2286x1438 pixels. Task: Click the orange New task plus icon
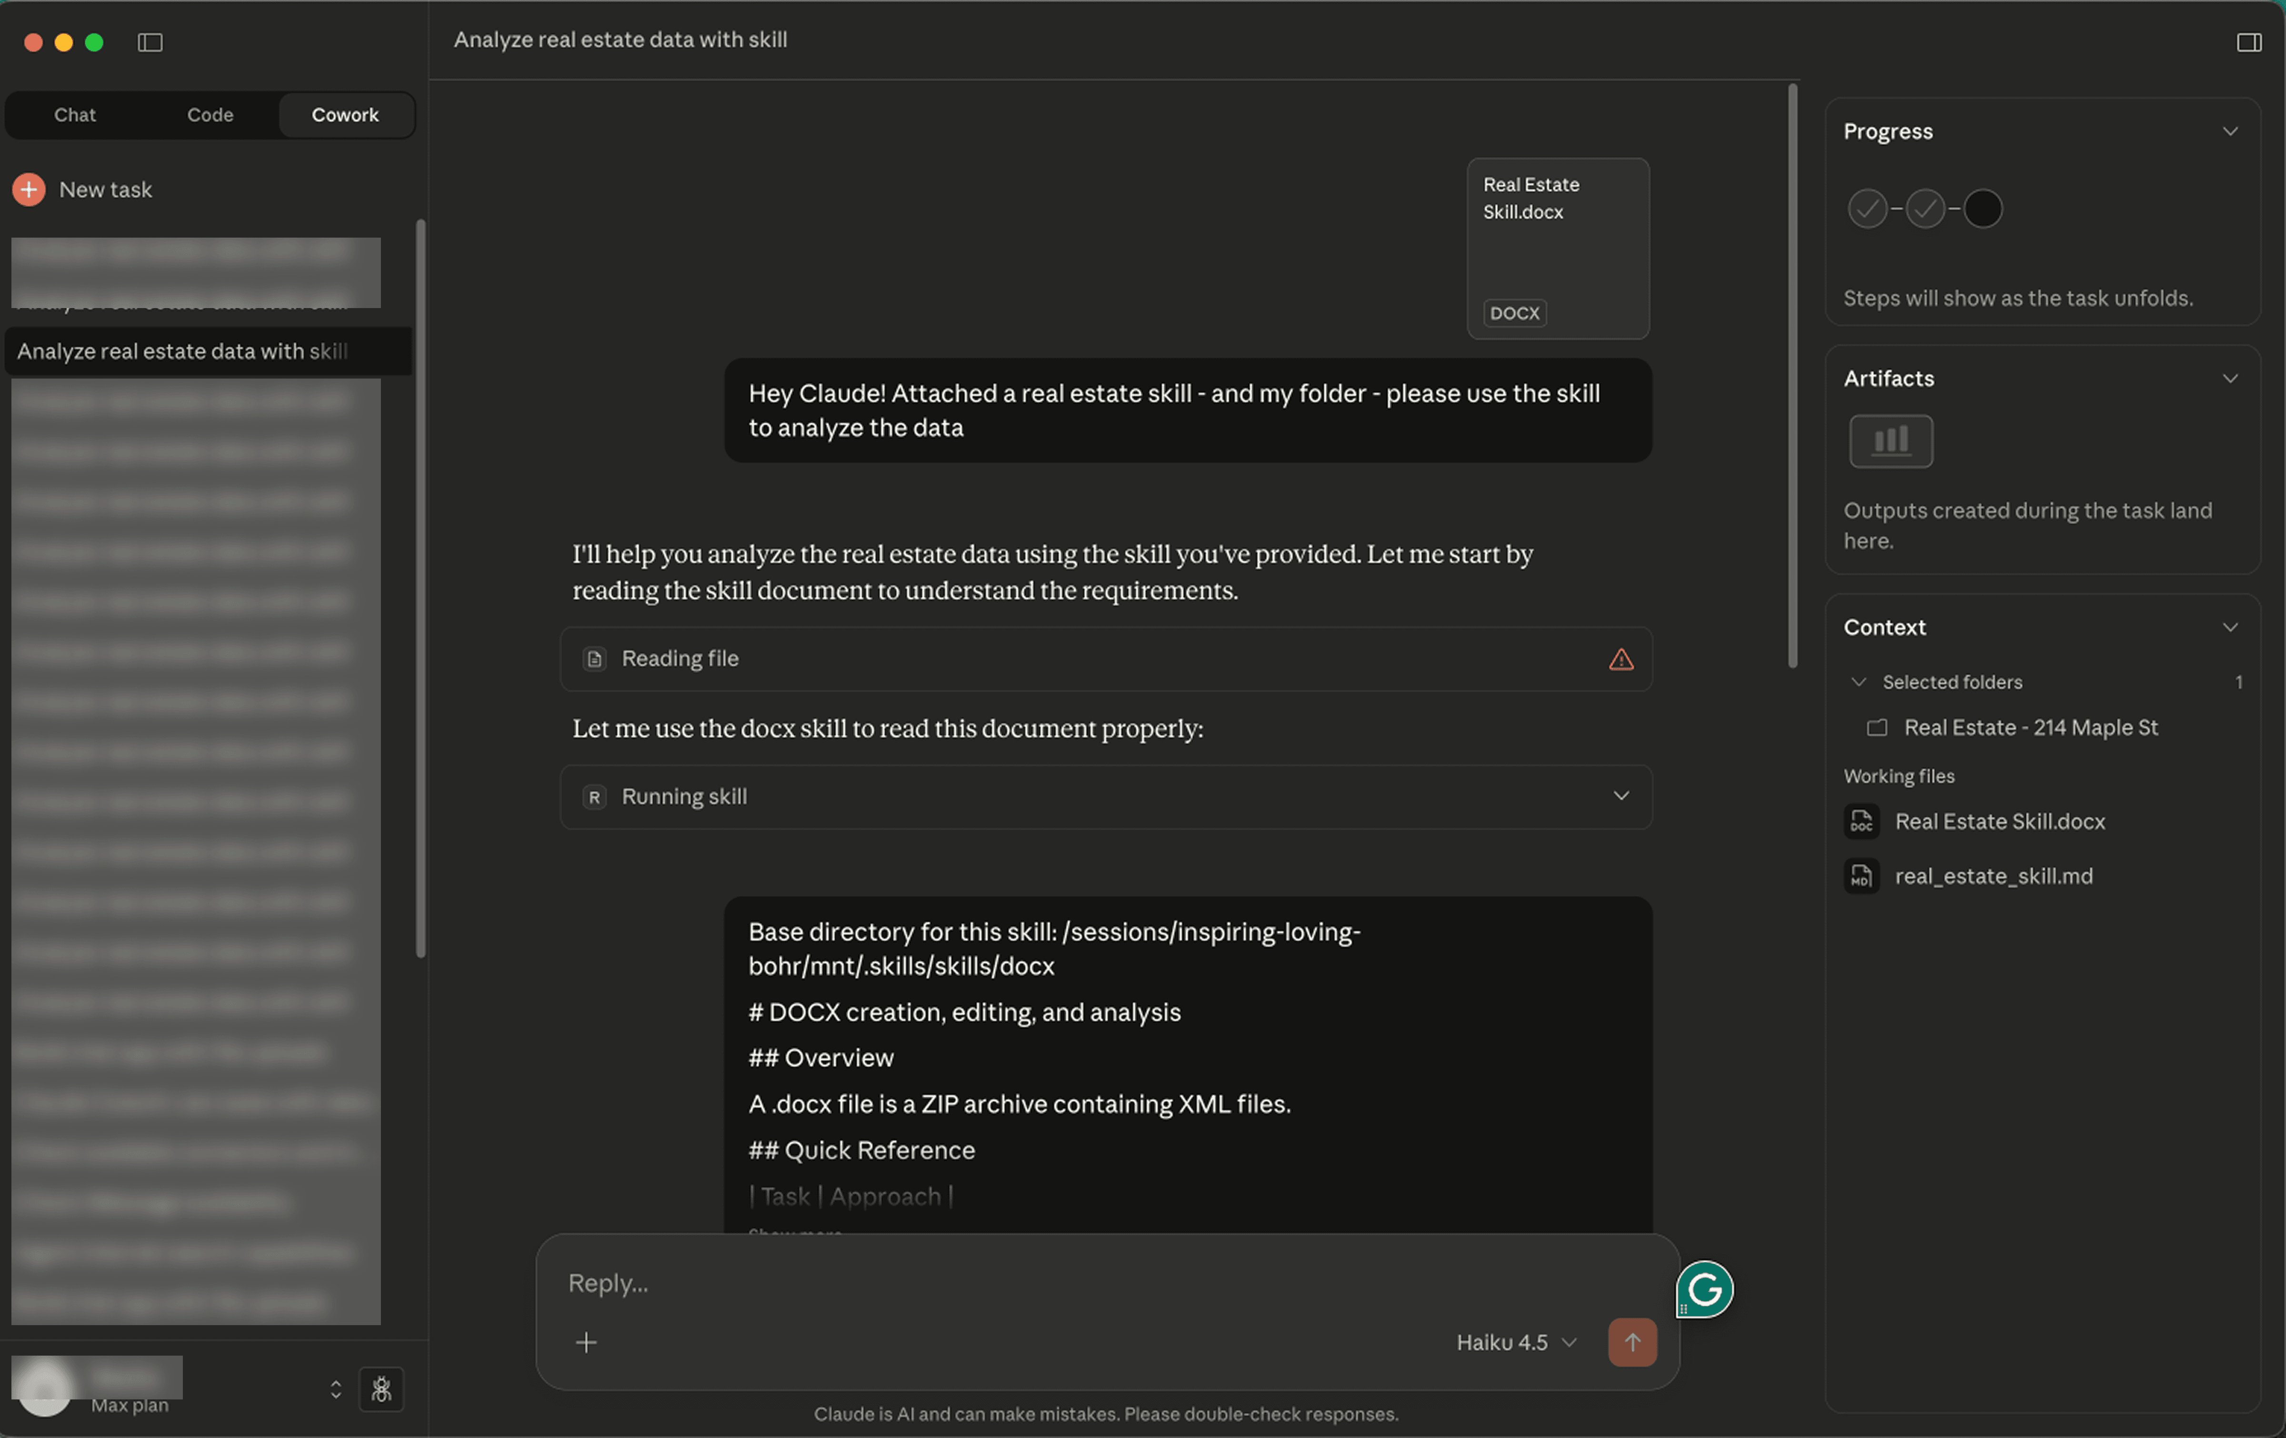coord(30,189)
